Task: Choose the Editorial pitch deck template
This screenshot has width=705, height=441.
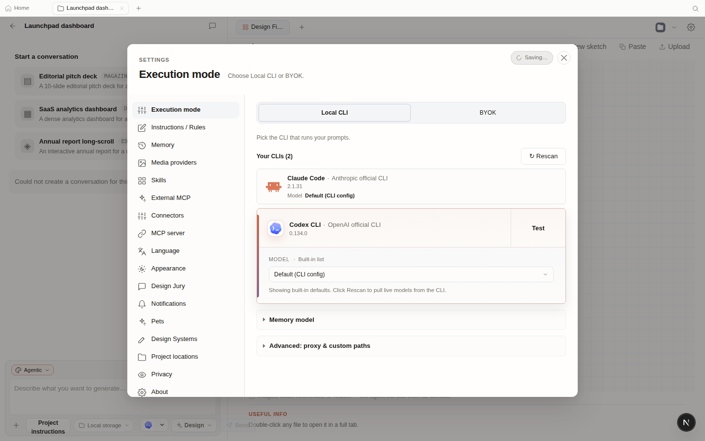Action: (x=71, y=81)
